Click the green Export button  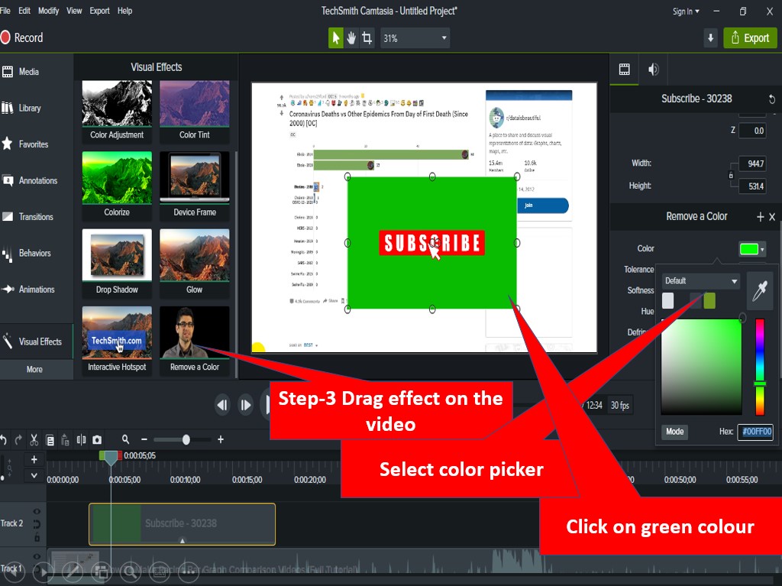pos(750,38)
